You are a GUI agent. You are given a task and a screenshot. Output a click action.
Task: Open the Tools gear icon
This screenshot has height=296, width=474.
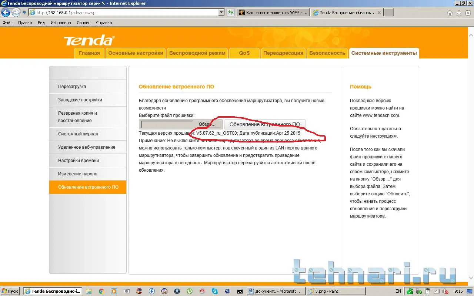(467, 13)
